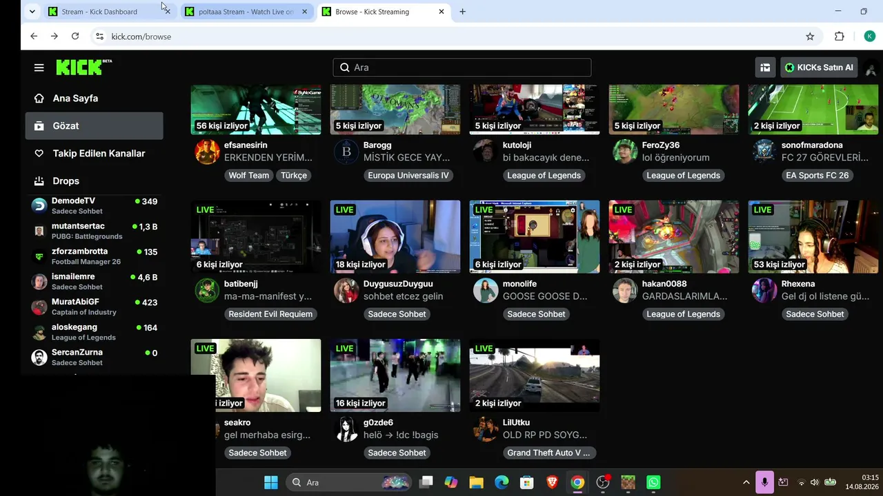883x496 pixels.
Task: Select Gözat in the sidebar
Action: (95, 126)
